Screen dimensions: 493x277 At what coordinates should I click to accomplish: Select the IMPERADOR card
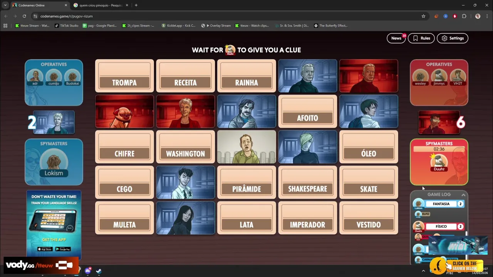point(307,218)
